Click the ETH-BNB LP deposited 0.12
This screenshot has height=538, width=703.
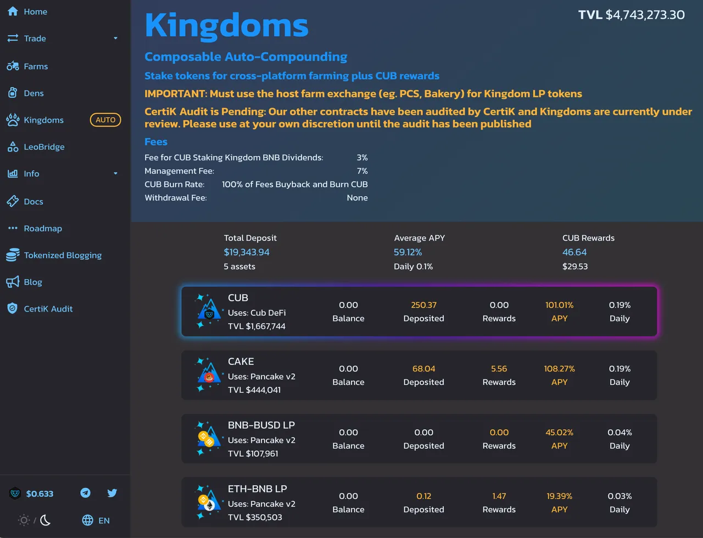click(424, 496)
